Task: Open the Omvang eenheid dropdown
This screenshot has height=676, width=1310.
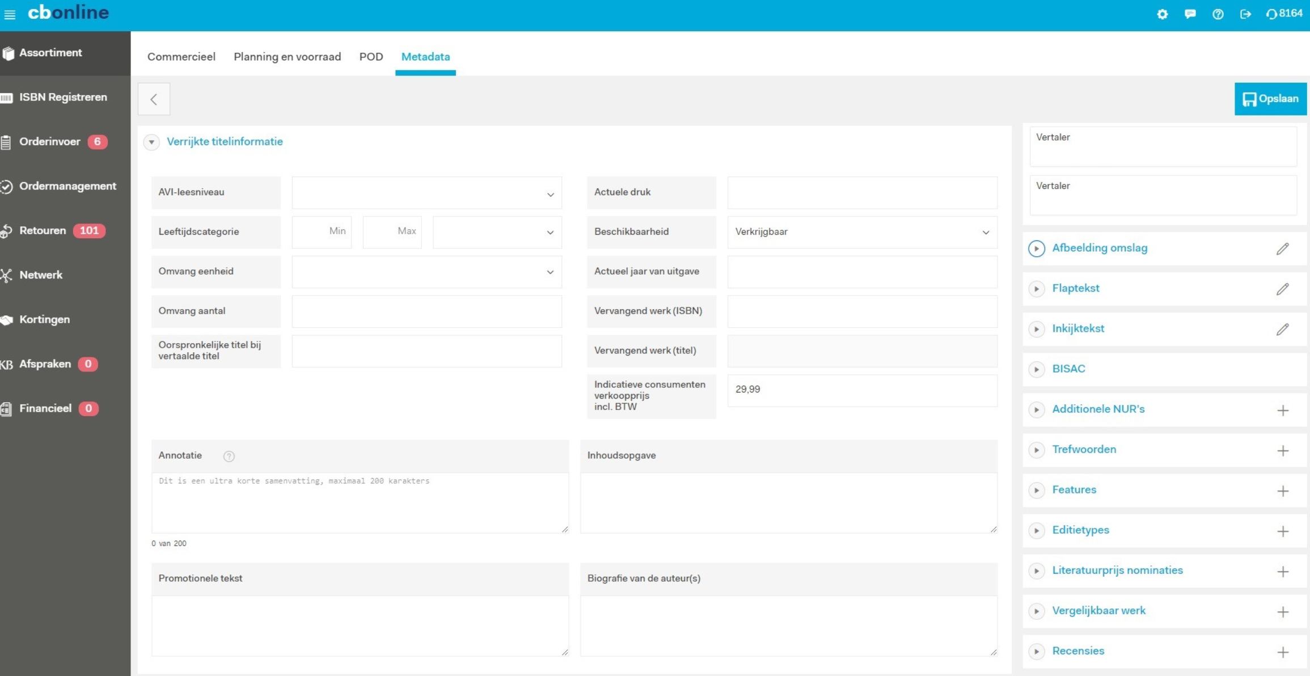Action: pos(426,272)
